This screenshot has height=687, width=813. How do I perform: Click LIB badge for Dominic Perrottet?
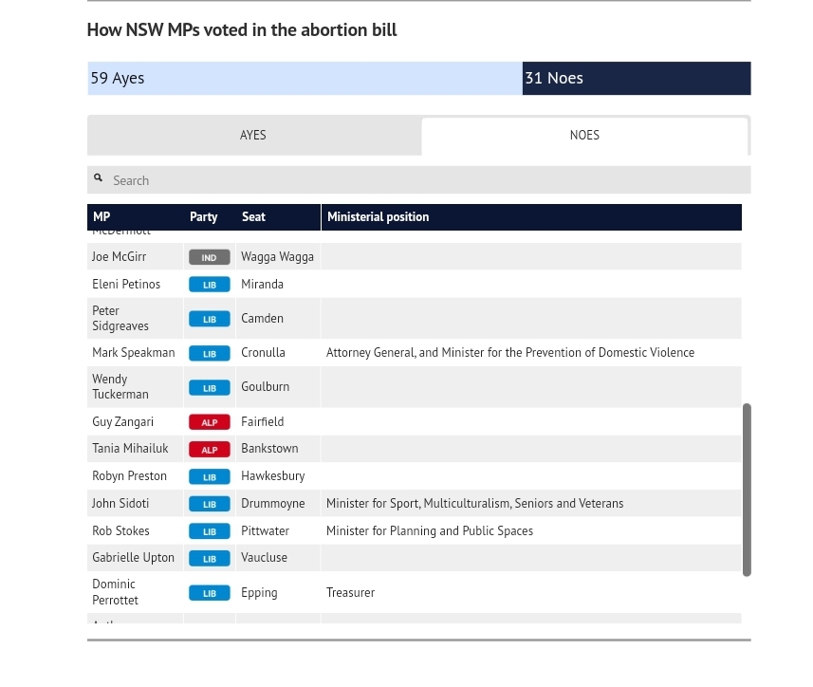[210, 593]
